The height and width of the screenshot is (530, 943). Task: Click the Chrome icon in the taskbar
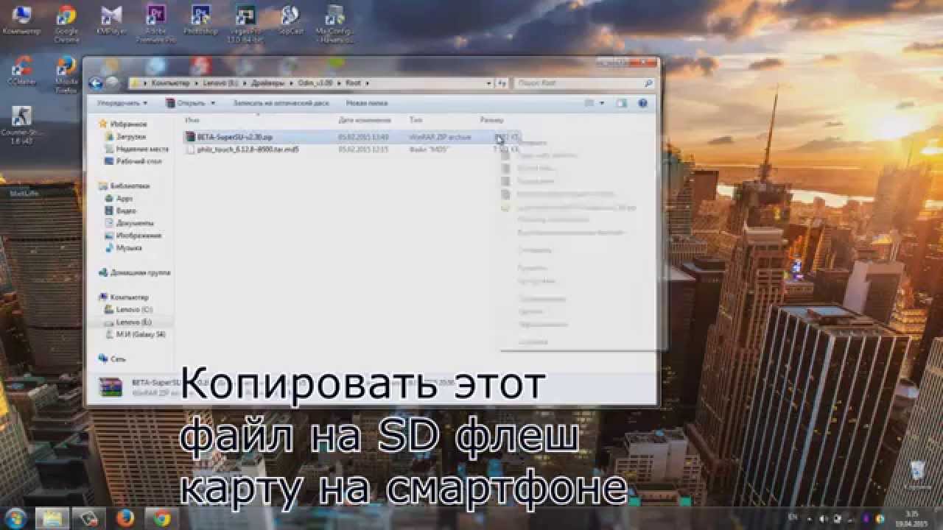162,518
